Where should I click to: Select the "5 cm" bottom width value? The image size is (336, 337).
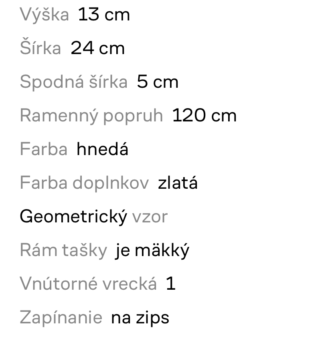[158, 82]
